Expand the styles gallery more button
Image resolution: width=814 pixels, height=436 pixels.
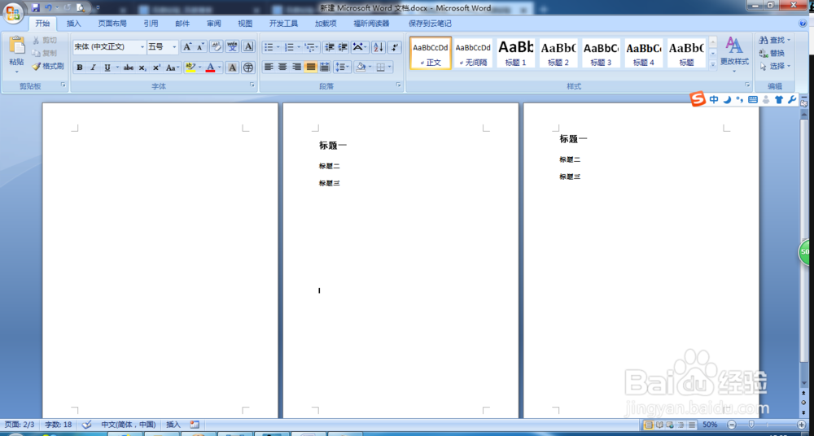pyautogui.click(x=713, y=65)
